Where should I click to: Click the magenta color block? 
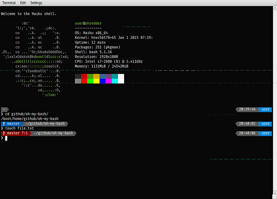(109, 81)
